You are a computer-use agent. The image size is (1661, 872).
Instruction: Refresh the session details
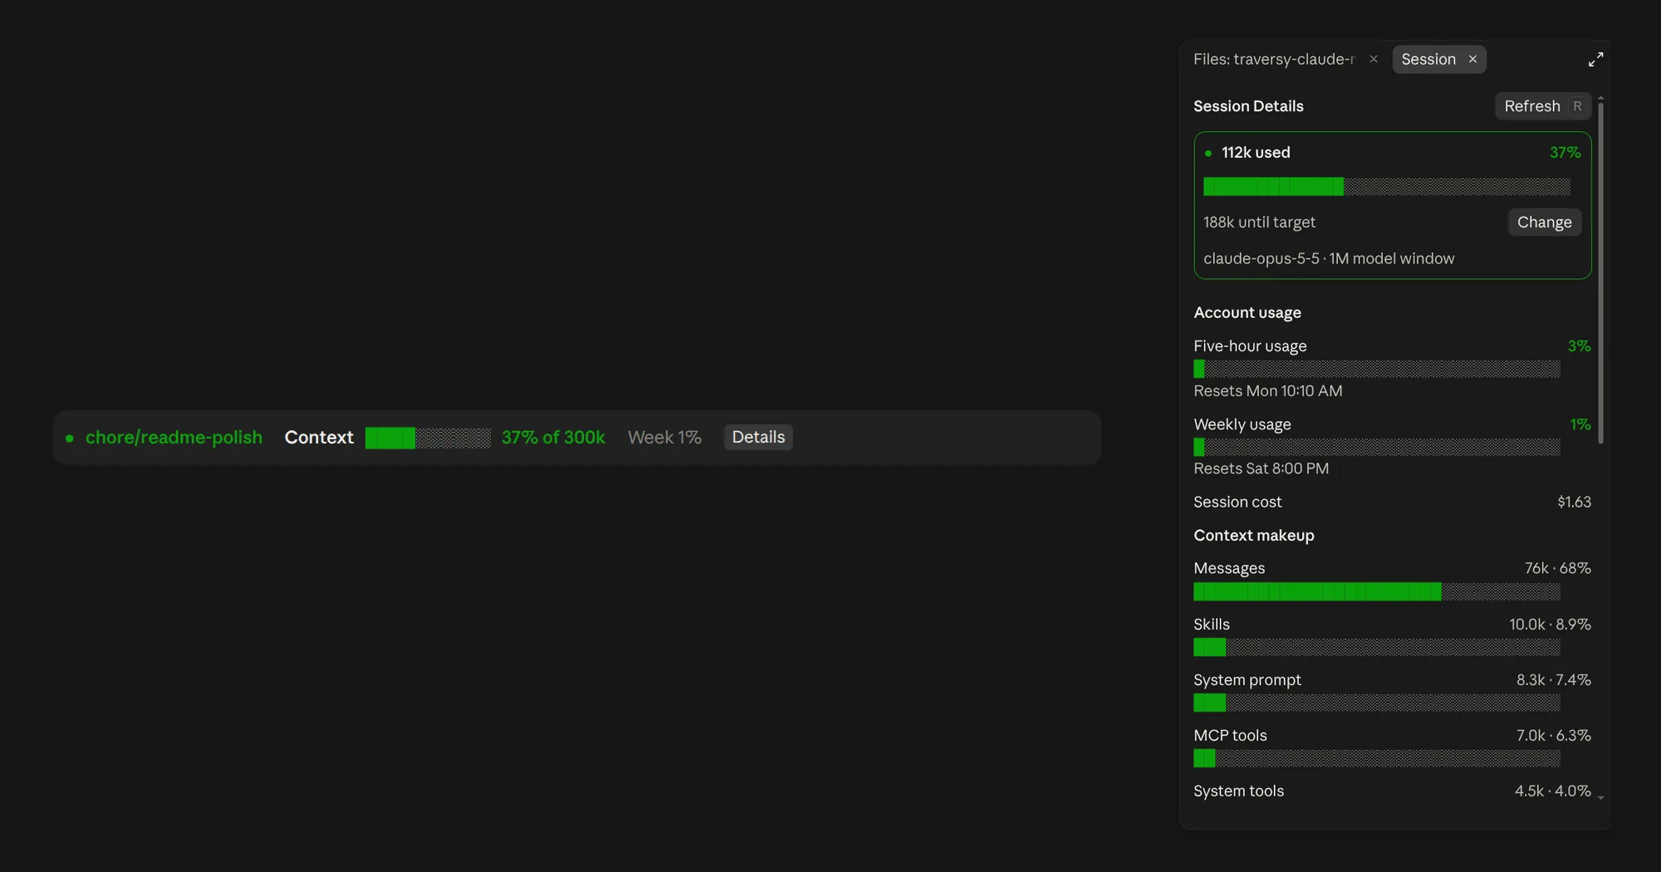[1543, 106]
